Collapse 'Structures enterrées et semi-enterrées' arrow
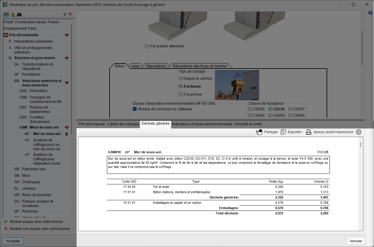The image size is (374, 247). point(67,83)
